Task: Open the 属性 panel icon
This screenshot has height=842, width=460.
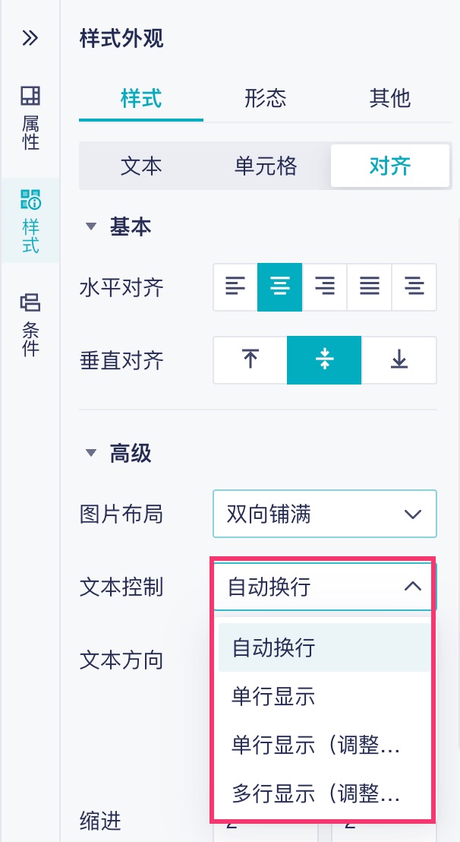Action: [x=30, y=117]
